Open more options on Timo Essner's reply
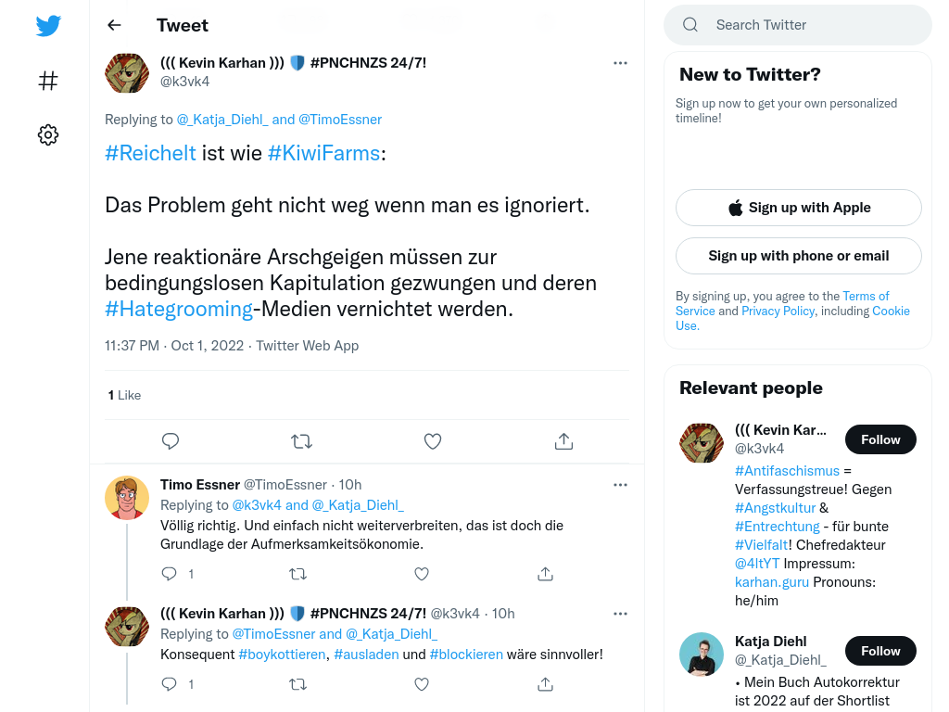This screenshot has height=712, width=949. (x=620, y=485)
